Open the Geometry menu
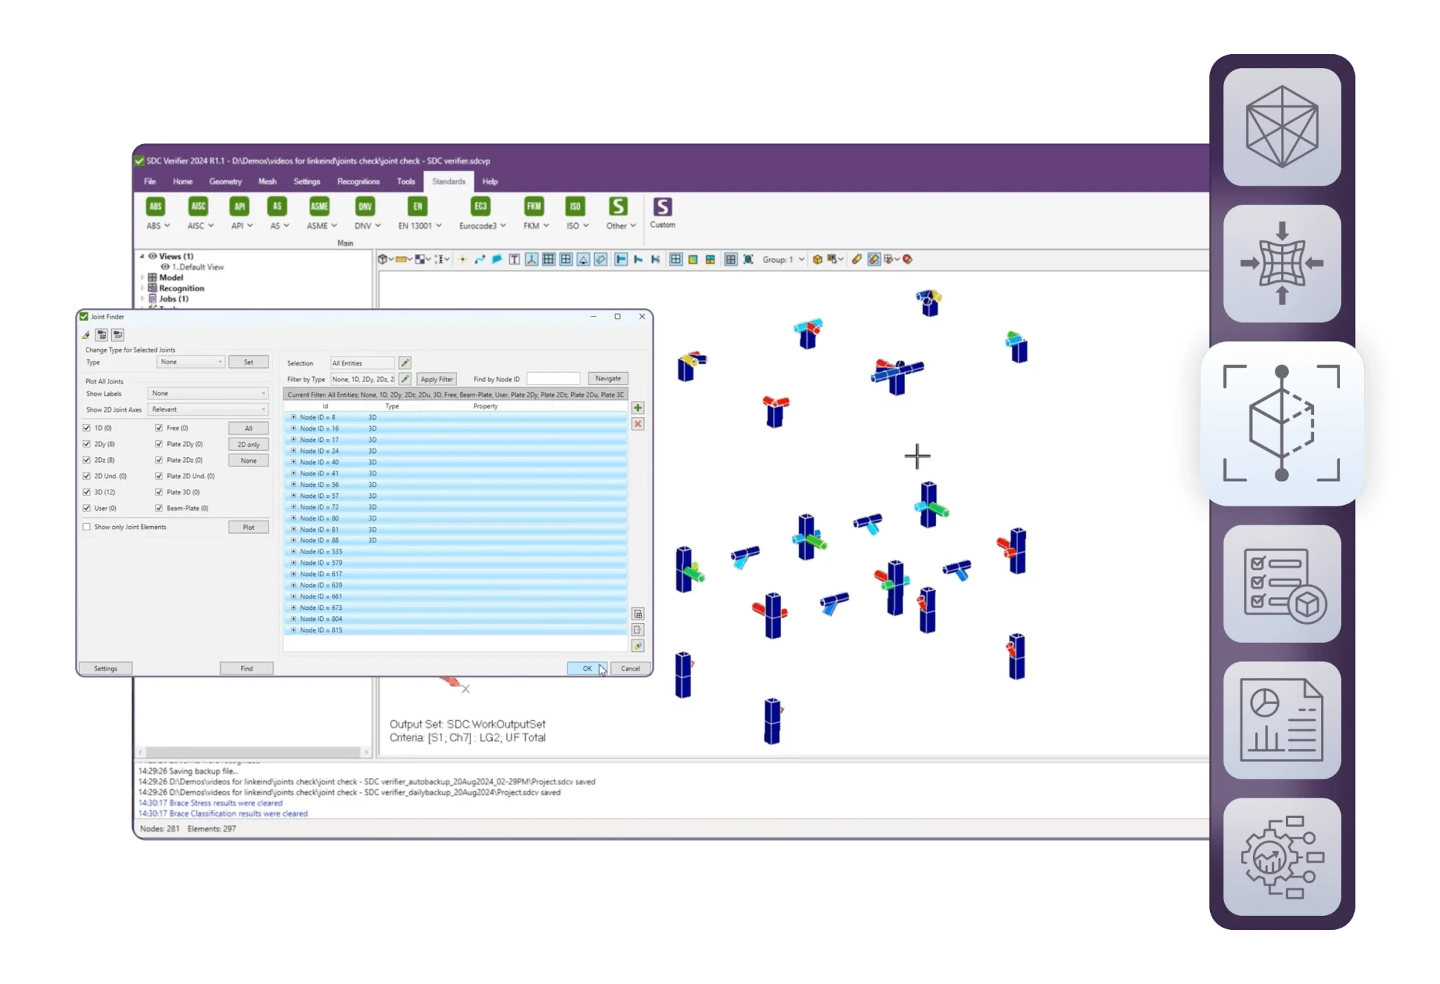The height and width of the screenshot is (984, 1440). (225, 181)
